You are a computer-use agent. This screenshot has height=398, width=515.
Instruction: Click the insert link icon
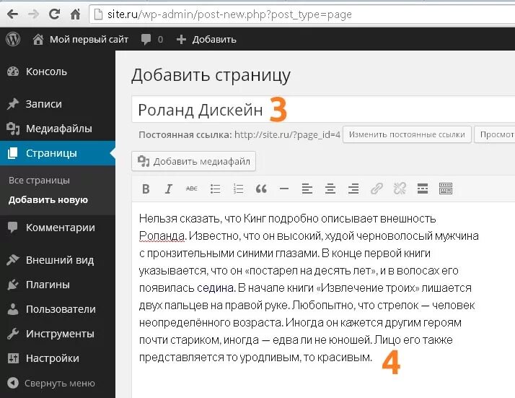coord(377,189)
